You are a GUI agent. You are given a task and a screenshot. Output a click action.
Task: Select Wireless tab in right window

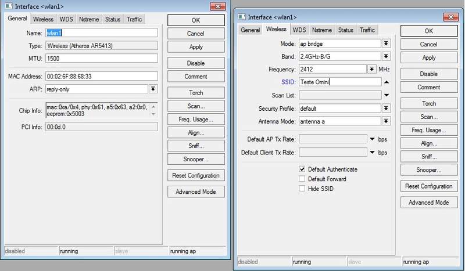point(276,29)
